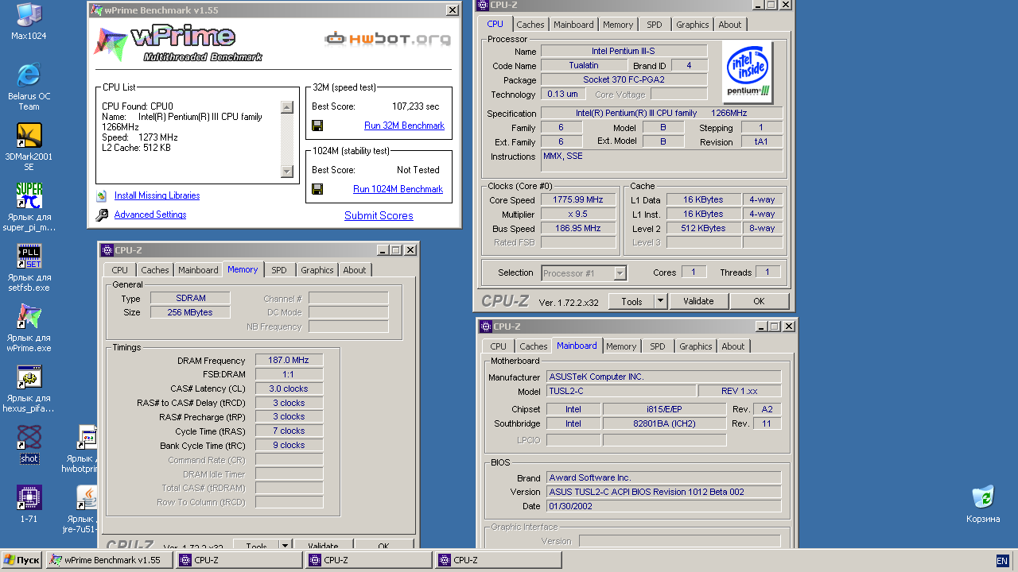Click the hwbot.org logo in wPrime

tap(387, 38)
